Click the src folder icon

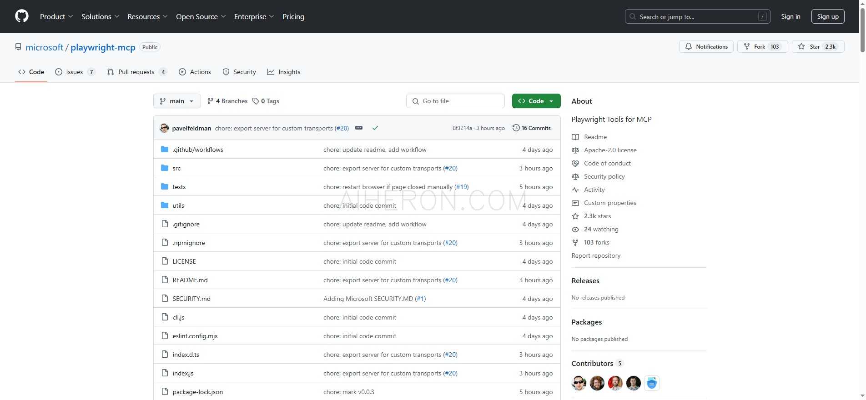click(165, 168)
